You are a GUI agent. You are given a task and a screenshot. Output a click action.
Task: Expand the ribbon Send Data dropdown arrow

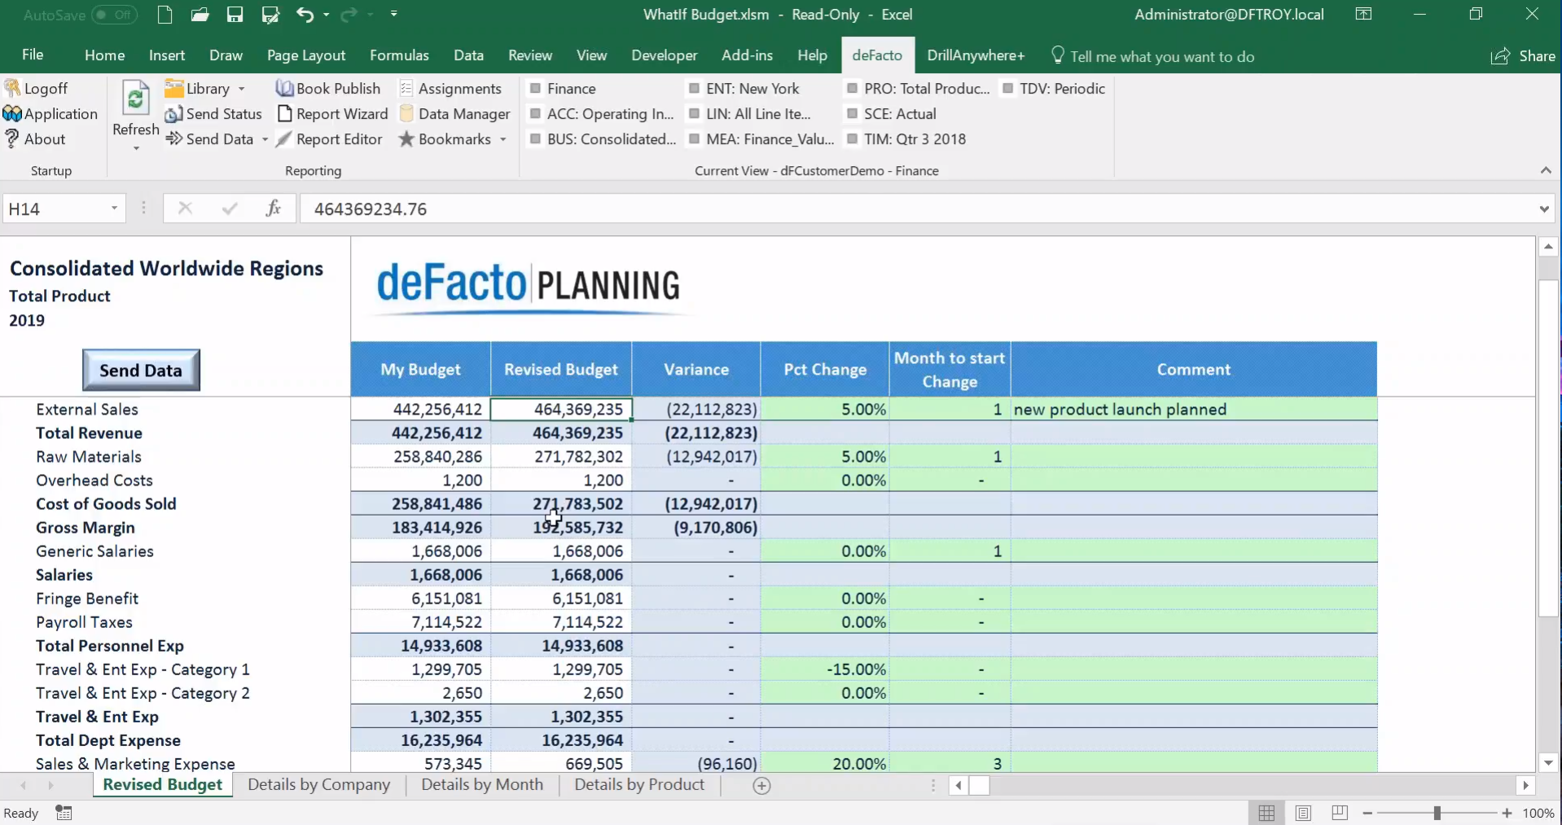pyautogui.click(x=265, y=140)
